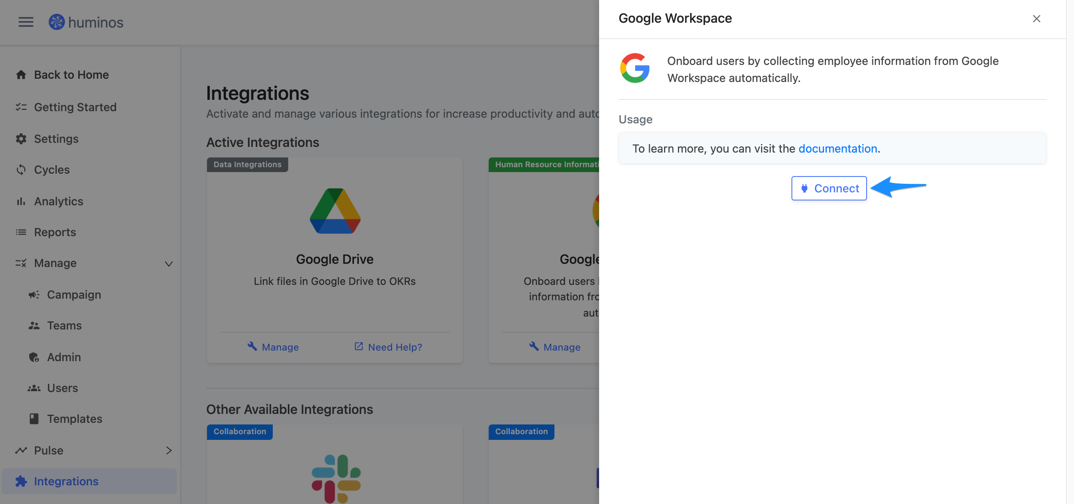Open the hamburger navigation menu
1074x504 pixels.
click(x=26, y=22)
